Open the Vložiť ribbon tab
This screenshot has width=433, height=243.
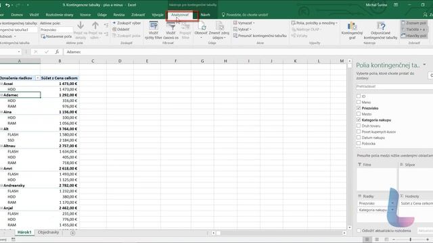pos(35,15)
